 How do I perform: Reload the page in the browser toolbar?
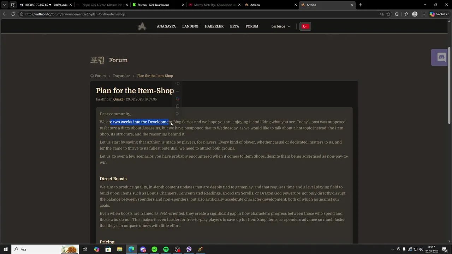(x=13, y=14)
